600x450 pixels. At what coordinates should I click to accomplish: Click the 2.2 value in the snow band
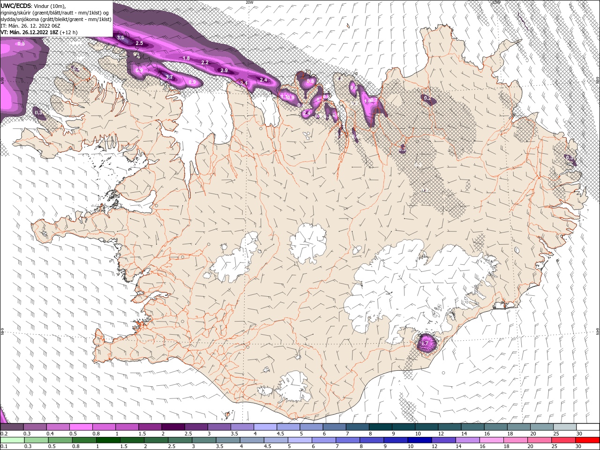(205, 62)
